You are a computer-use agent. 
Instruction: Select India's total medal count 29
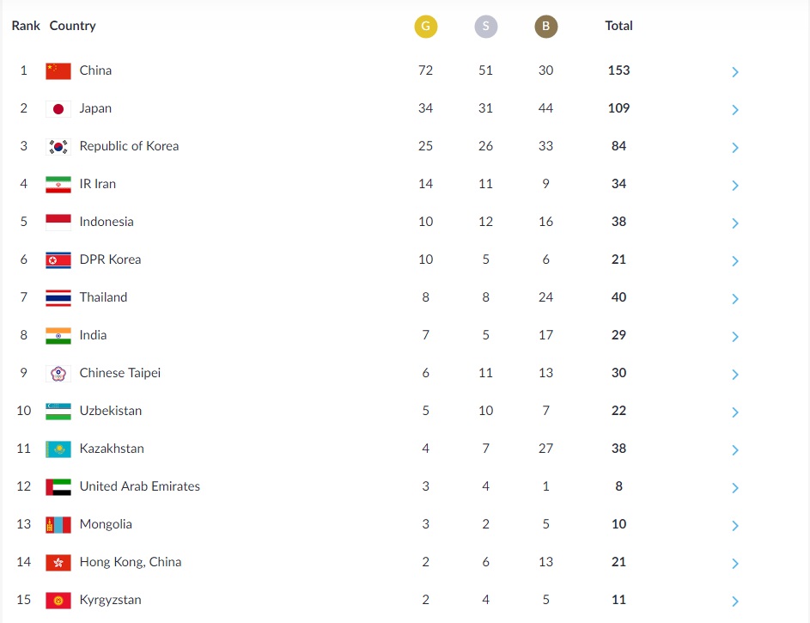tap(618, 335)
